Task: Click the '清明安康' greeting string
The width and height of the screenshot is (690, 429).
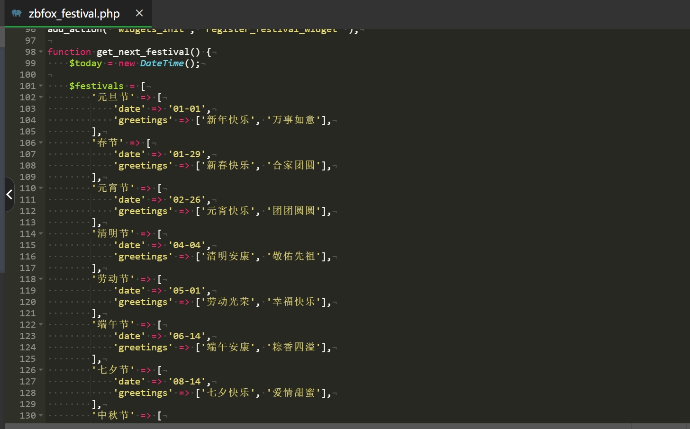Action: tap(228, 256)
